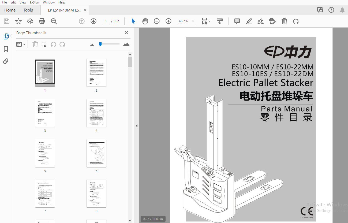Image resolution: width=348 pixels, height=223 pixels.
Task: Expand the fit page options arrow
Action: [x=209, y=21]
